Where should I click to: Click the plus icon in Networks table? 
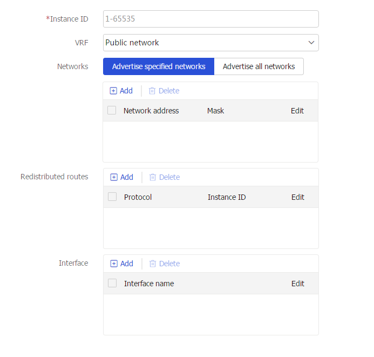[113, 91]
